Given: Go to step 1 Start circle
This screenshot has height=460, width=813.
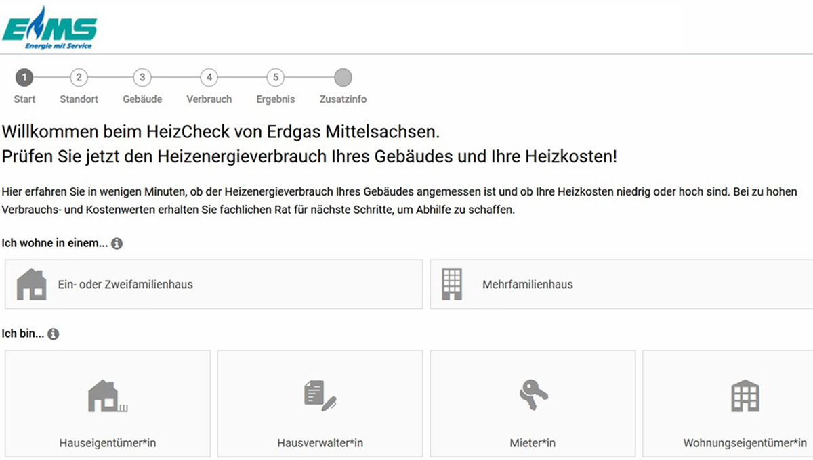Looking at the screenshot, I should click(24, 77).
